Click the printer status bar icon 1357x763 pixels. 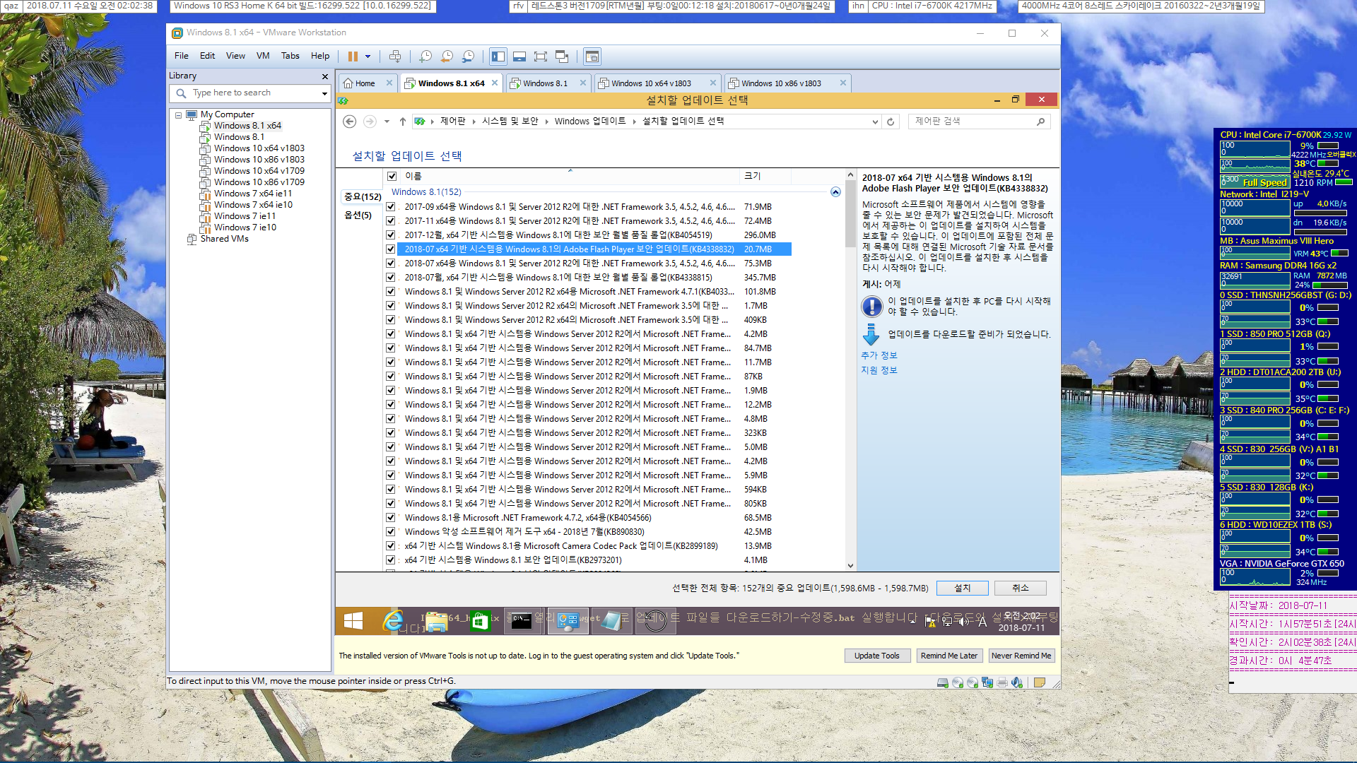click(1002, 682)
